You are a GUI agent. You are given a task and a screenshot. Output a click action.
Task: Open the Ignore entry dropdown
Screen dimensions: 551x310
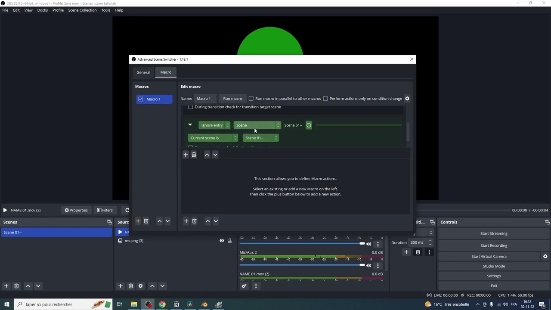(214, 125)
